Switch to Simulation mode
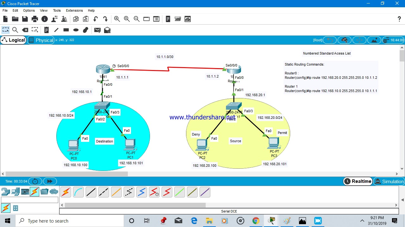 389,181
